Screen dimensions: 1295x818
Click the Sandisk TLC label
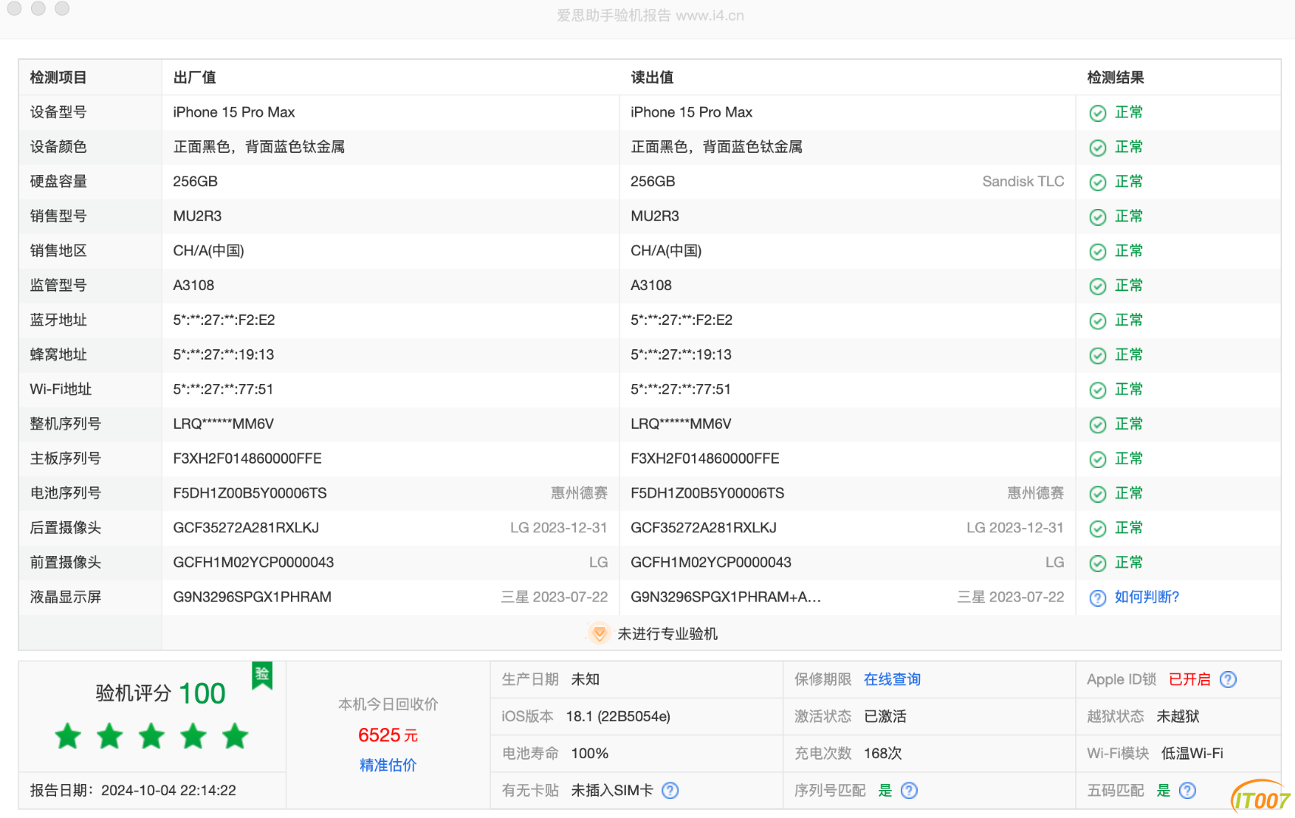(x=1023, y=181)
